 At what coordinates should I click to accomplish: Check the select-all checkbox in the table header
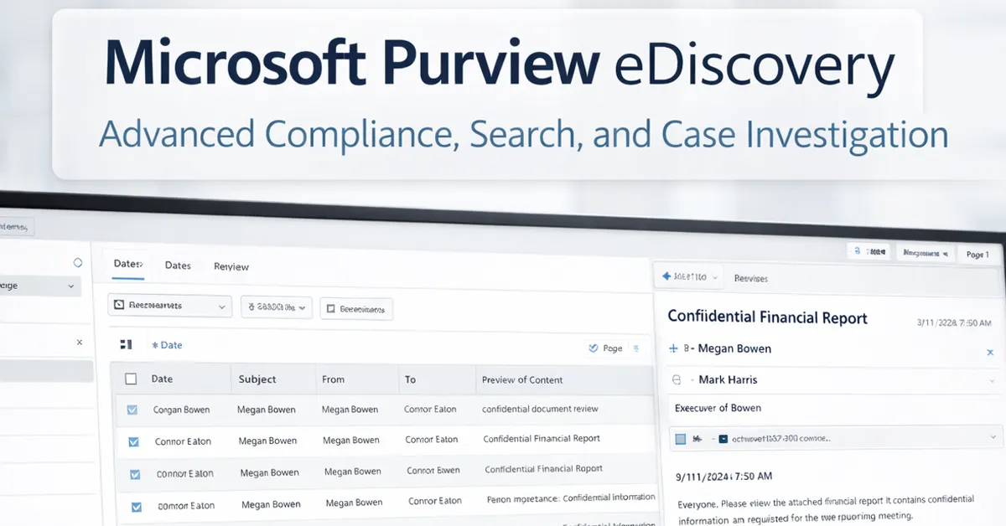[131, 379]
